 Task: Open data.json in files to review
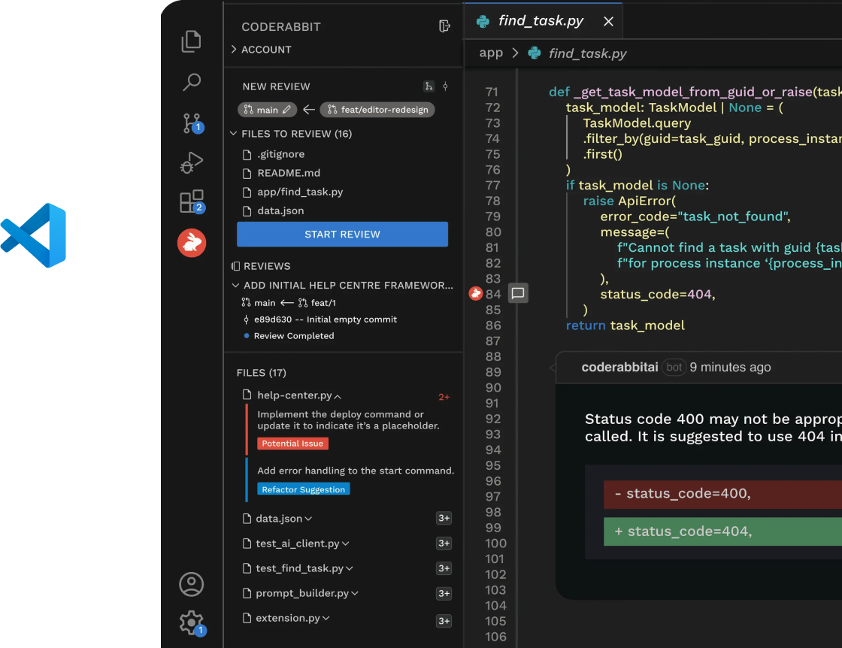click(x=280, y=210)
